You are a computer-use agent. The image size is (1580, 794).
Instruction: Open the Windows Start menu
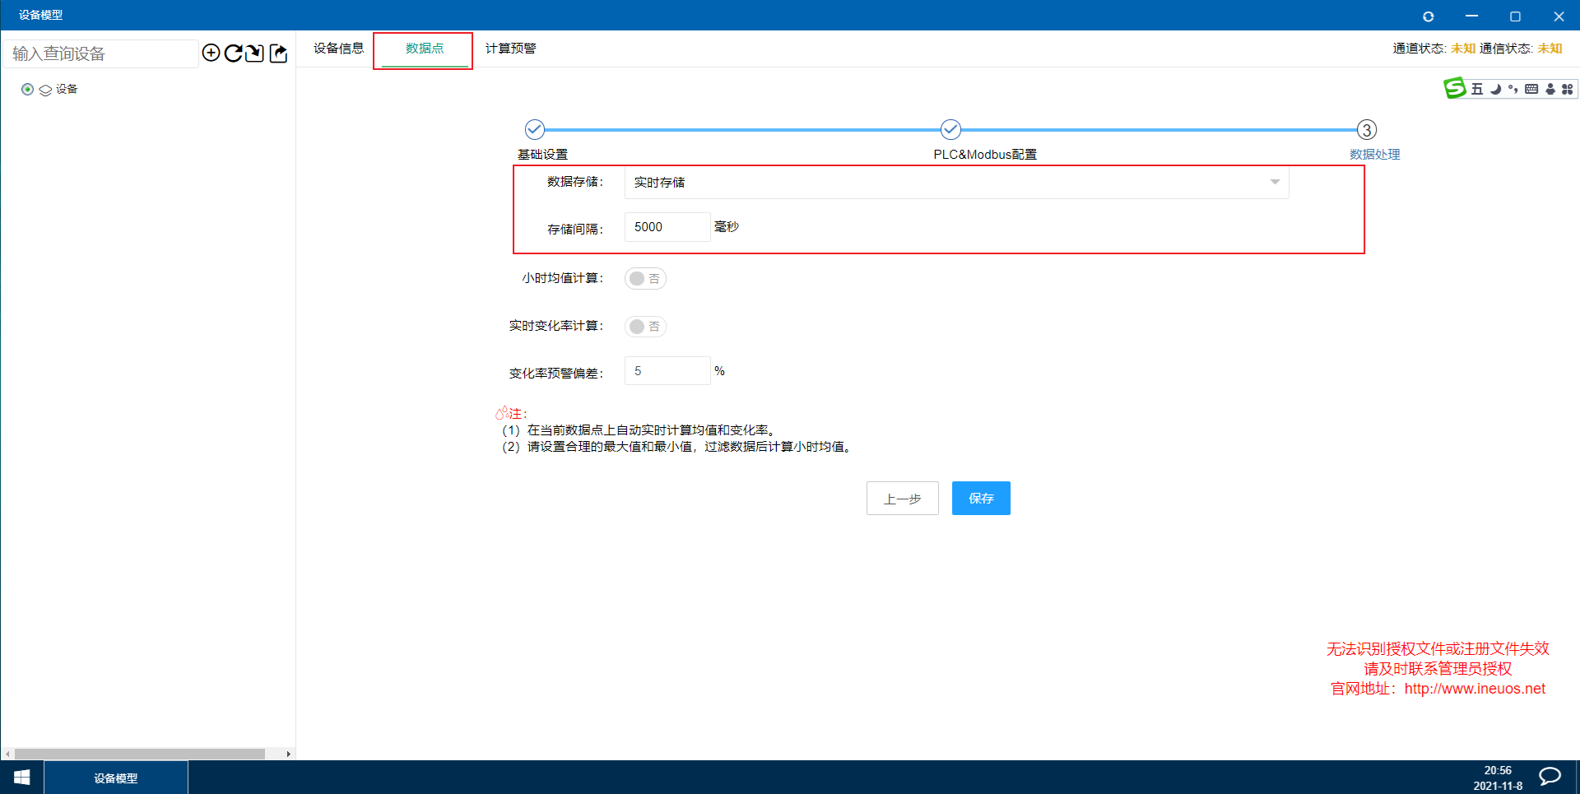(x=22, y=778)
